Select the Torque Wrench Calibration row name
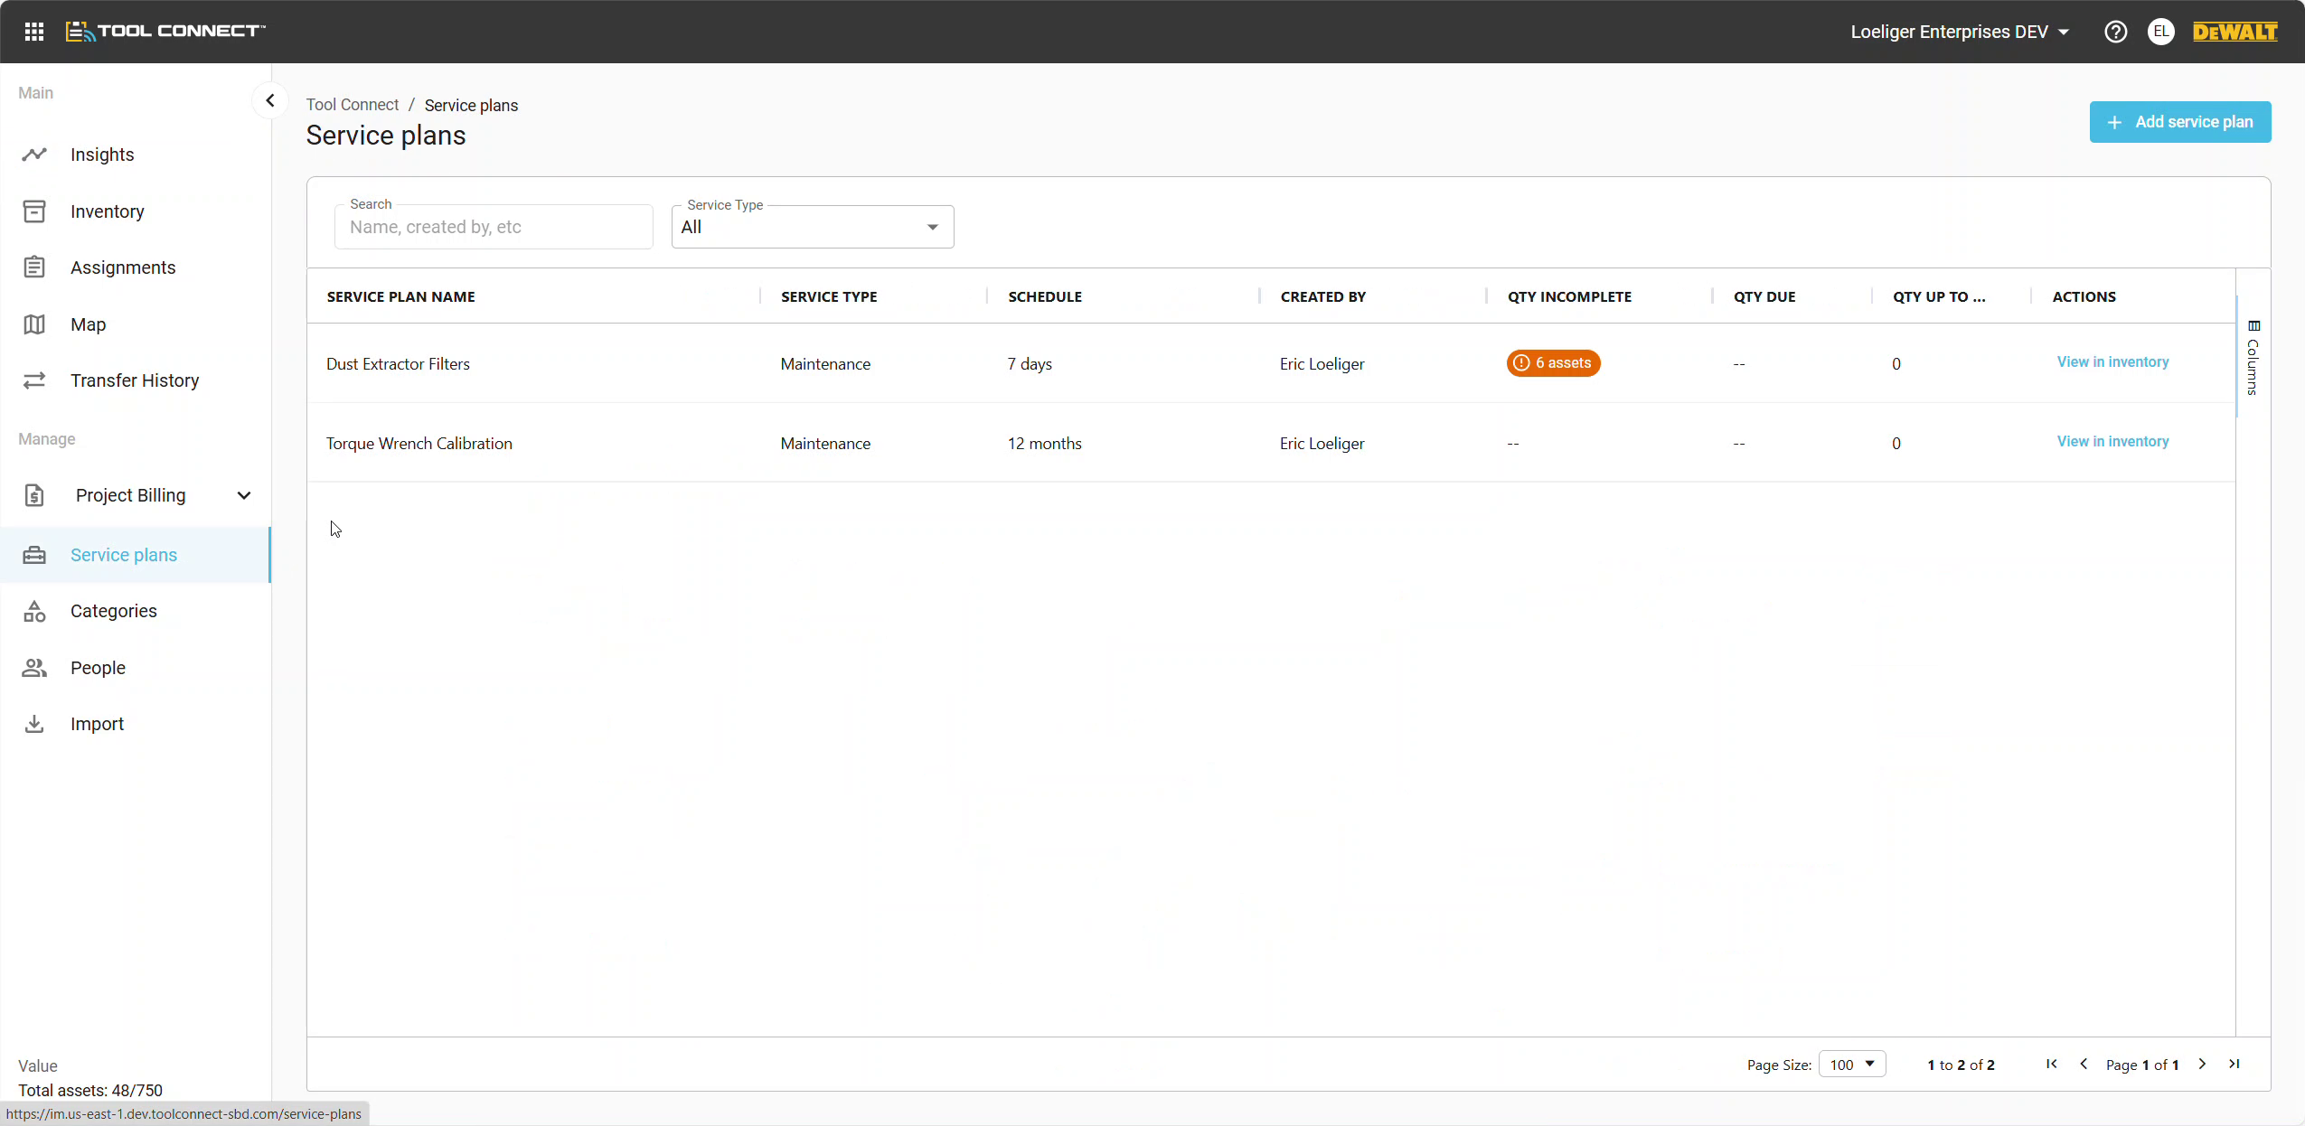Image resolution: width=2305 pixels, height=1126 pixels. pos(419,444)
